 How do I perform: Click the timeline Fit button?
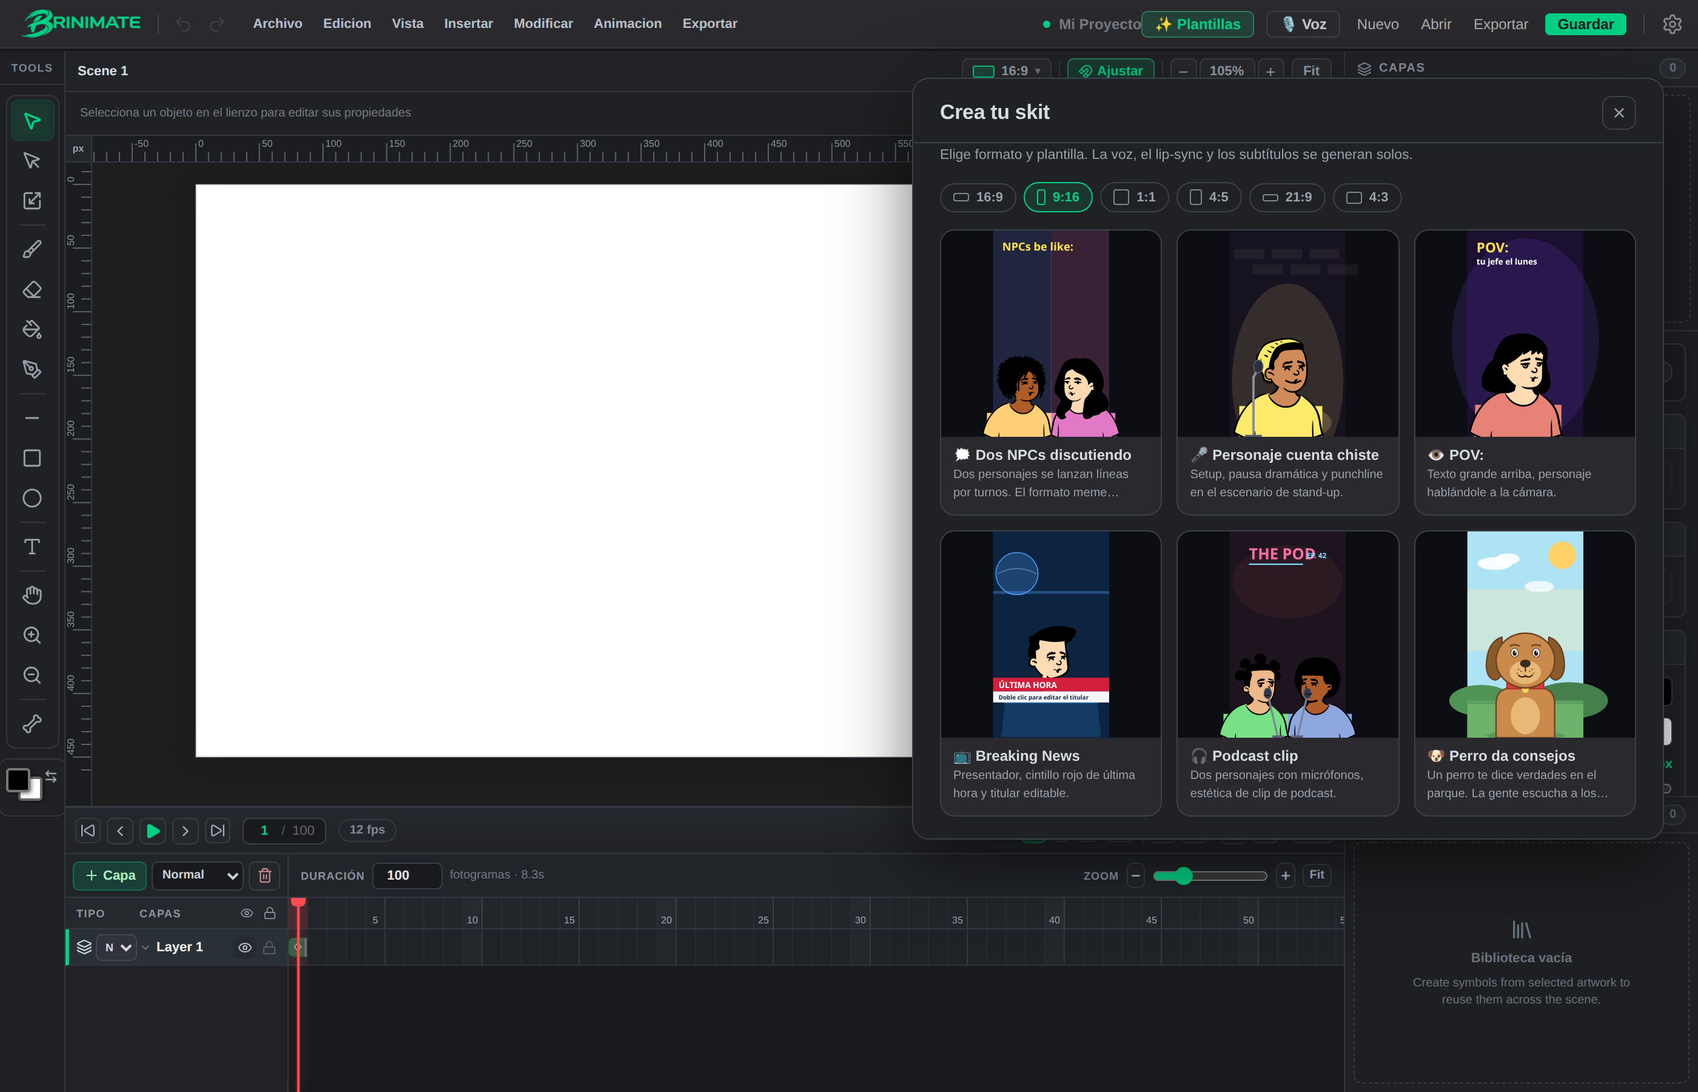[1316, 875]
